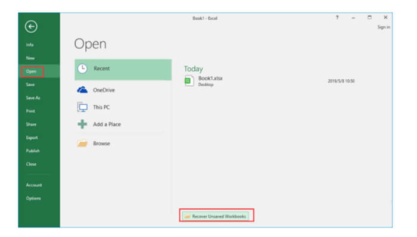
Task: Select New in the sidebar
Action: (30, 58)
